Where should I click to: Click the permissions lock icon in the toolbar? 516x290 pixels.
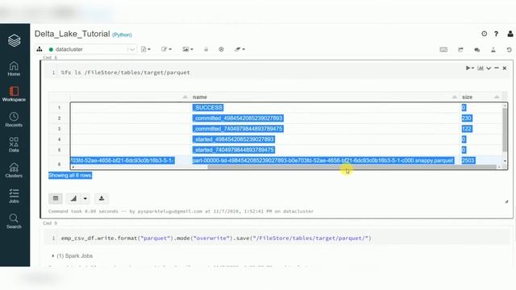(x=206, y=49)
